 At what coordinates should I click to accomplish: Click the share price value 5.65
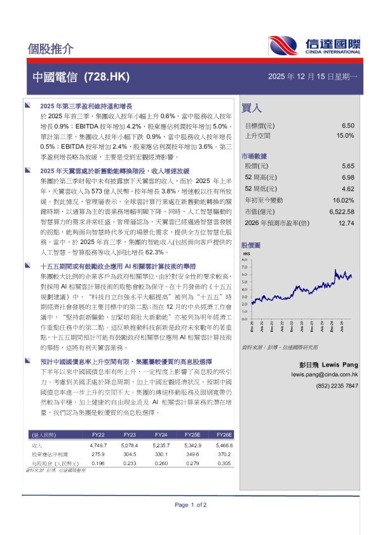pos(348,166)
